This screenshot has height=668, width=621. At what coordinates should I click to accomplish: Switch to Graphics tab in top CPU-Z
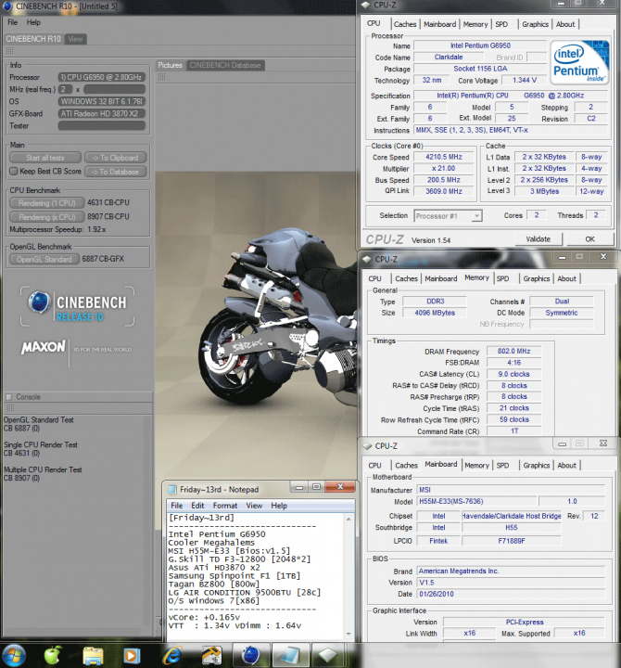click(x=535, y=24)
